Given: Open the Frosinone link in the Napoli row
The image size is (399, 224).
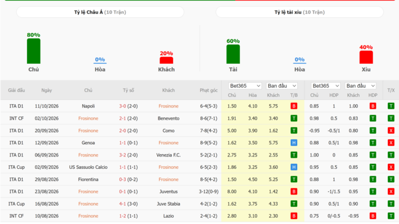Looking at the screenshot, I should pyautogui.click(x=168, y=106).
